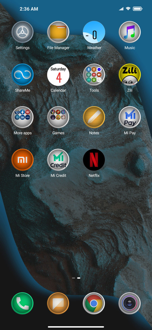Launch the Notes app
152x330 pixels.
[94, 117]
